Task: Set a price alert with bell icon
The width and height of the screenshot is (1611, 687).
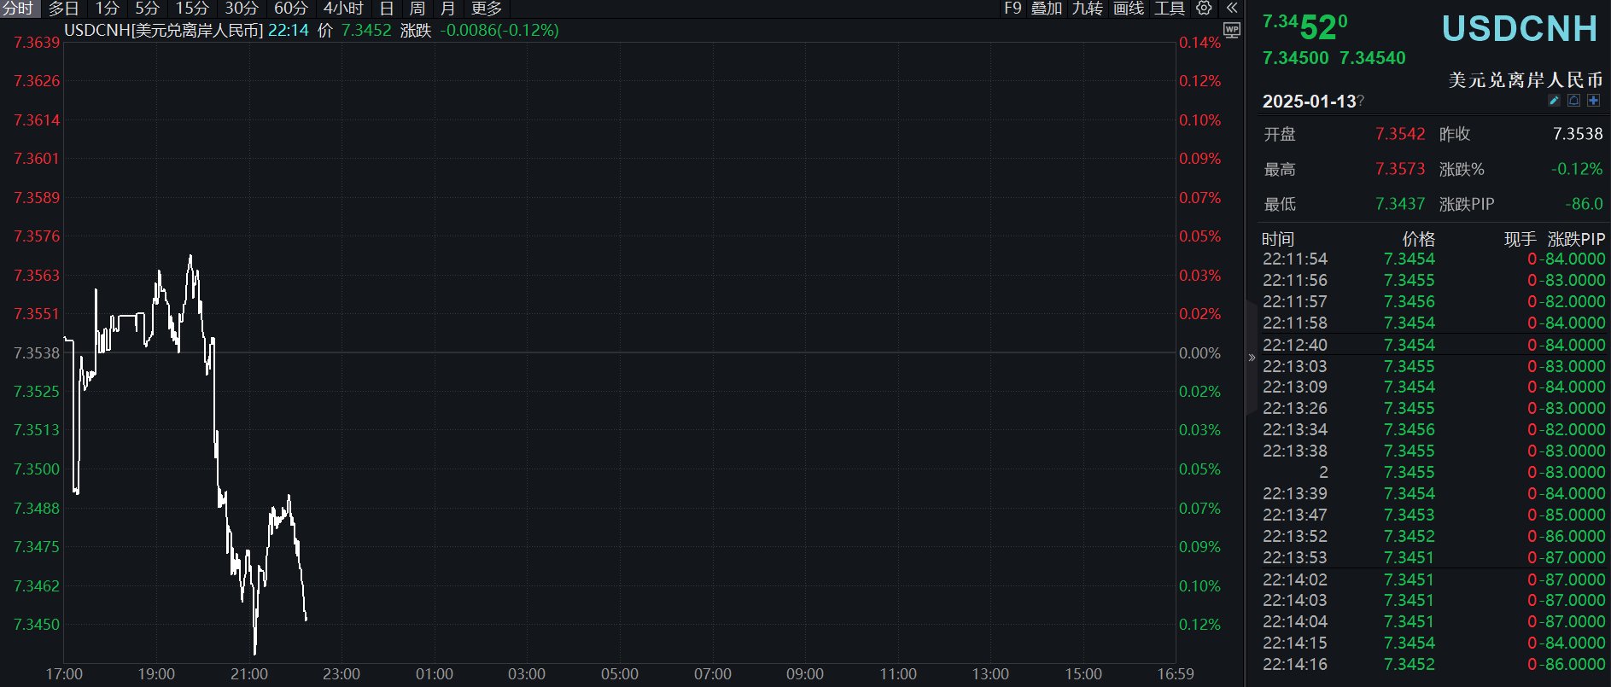Action: coord(1573,101)
